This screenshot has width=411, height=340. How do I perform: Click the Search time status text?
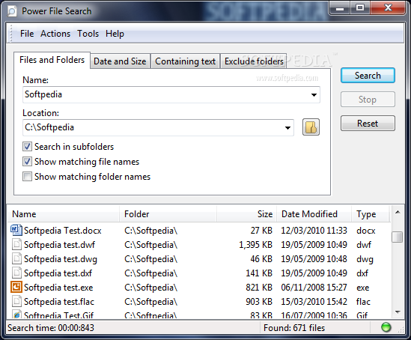pos(51,328)
